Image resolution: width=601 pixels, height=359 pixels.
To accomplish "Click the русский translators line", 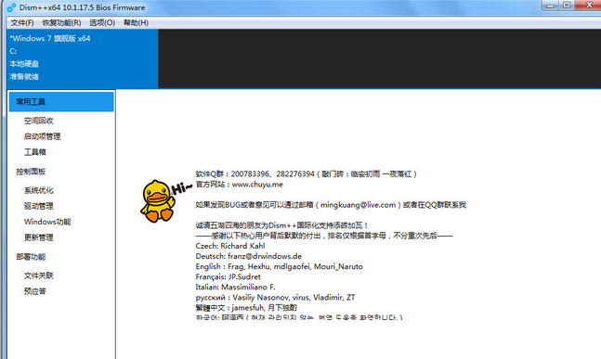I will point(275,298).
